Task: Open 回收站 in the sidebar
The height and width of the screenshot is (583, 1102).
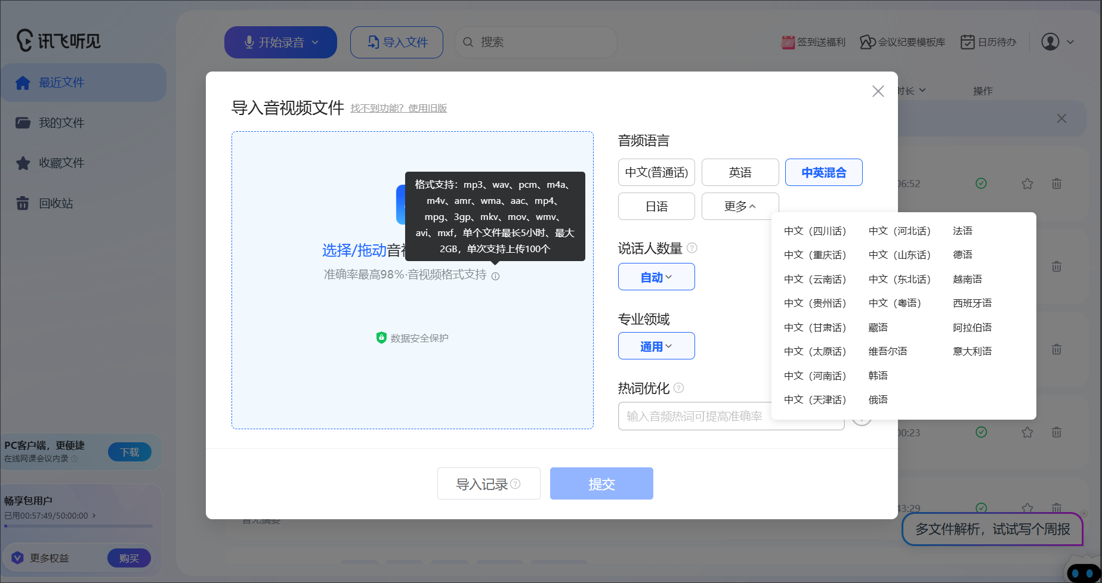Action: coord(83,203)
